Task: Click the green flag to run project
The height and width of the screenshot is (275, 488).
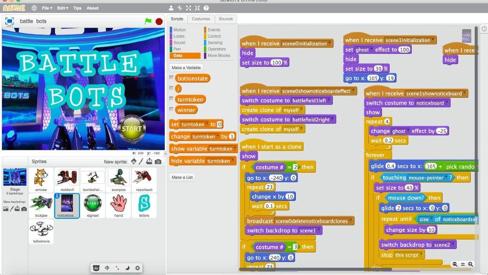Action: [x=148, y=21]
